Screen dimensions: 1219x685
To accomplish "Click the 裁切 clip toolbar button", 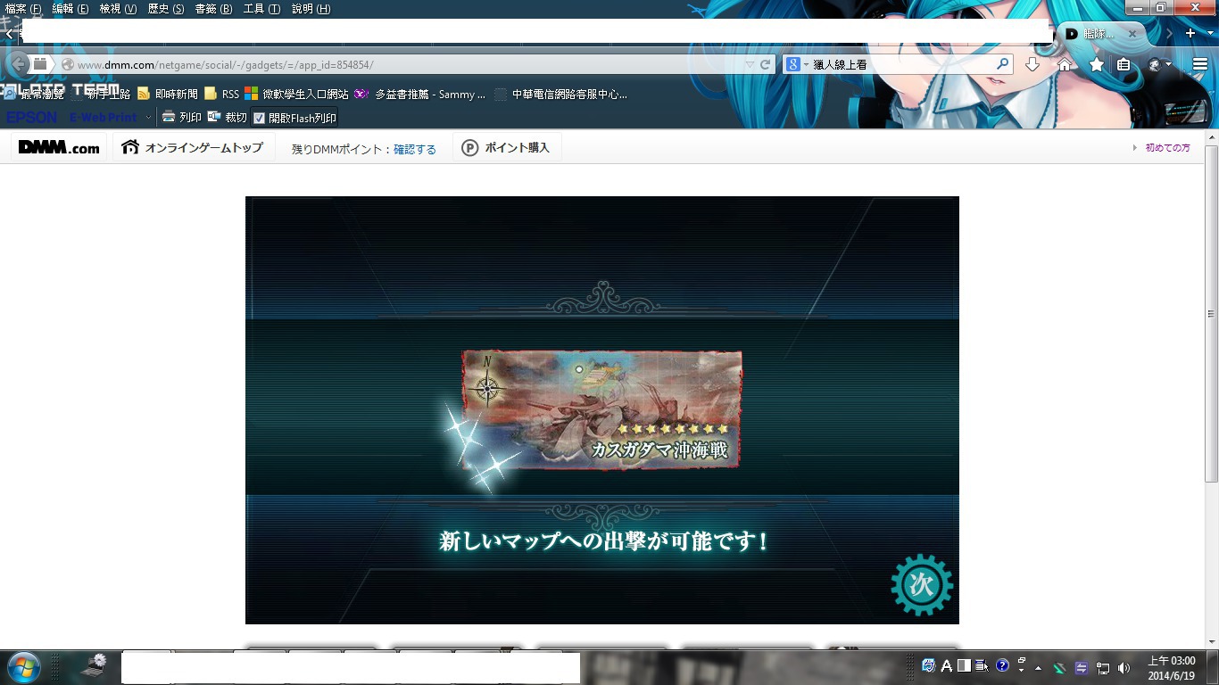I will 227,117.
